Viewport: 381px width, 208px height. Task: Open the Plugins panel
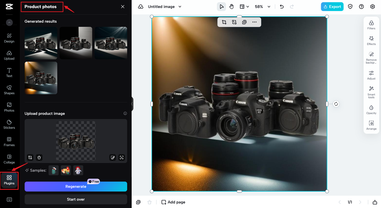(9, 180)
